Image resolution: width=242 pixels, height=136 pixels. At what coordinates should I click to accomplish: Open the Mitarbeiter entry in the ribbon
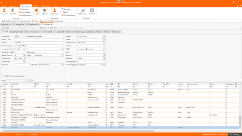click(24, 9)
